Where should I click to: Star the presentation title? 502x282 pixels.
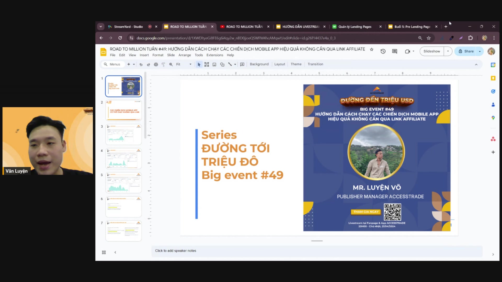(372, 49)
